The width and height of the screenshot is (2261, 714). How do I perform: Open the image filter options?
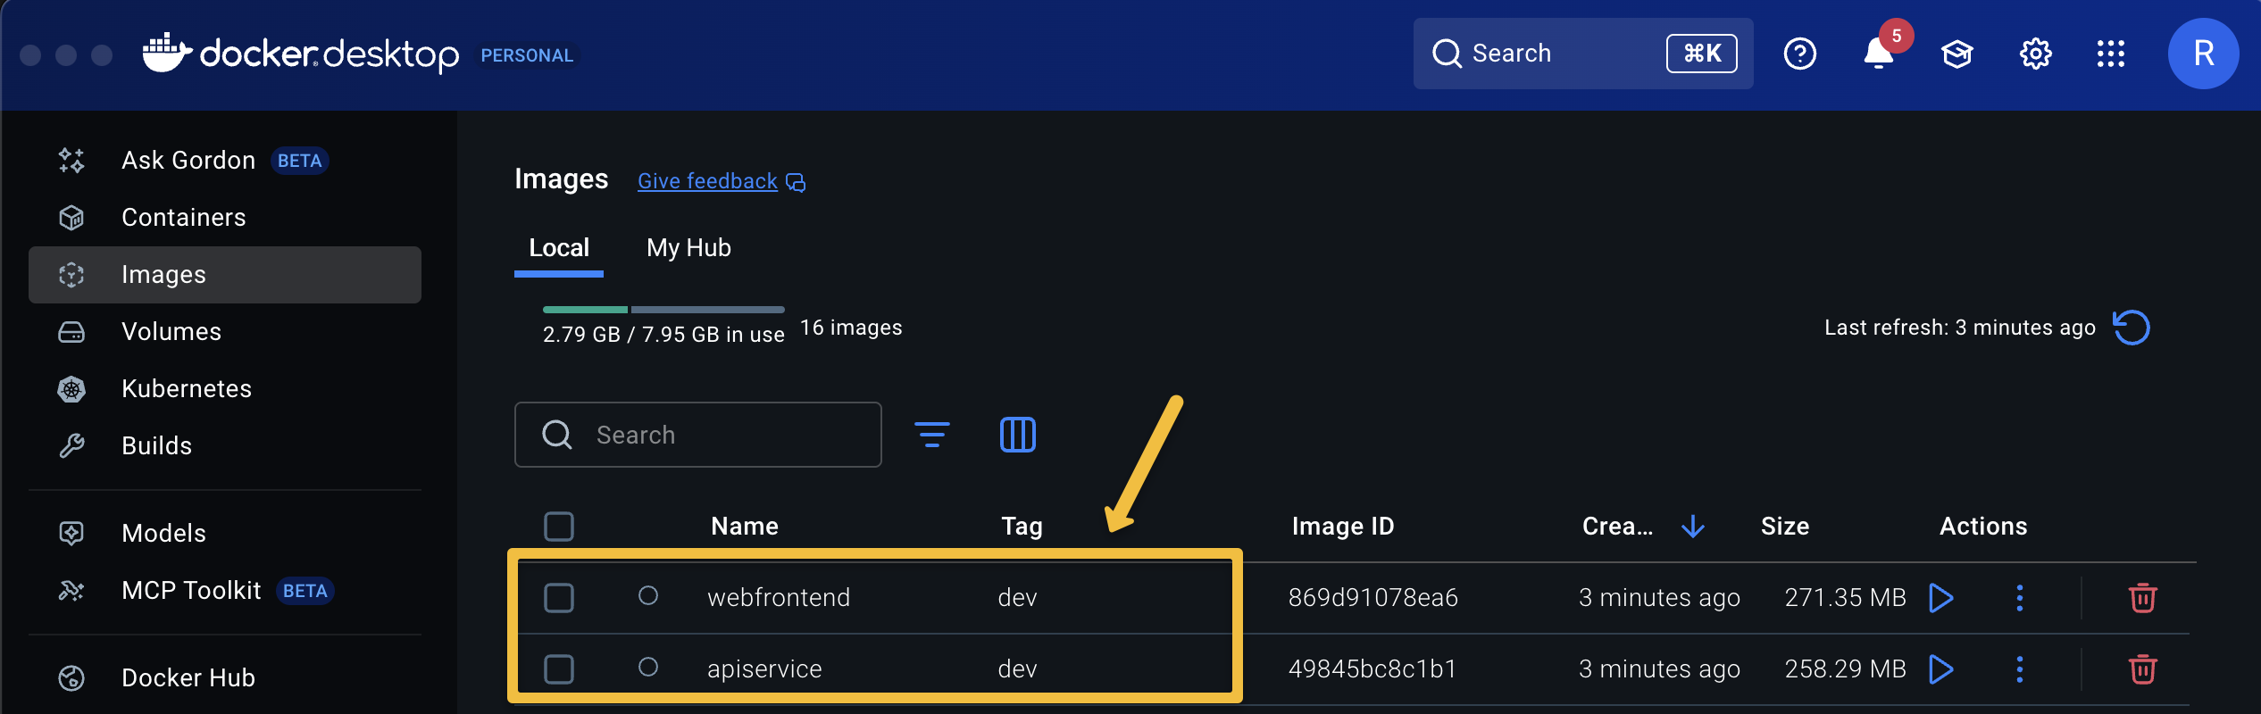931,435
